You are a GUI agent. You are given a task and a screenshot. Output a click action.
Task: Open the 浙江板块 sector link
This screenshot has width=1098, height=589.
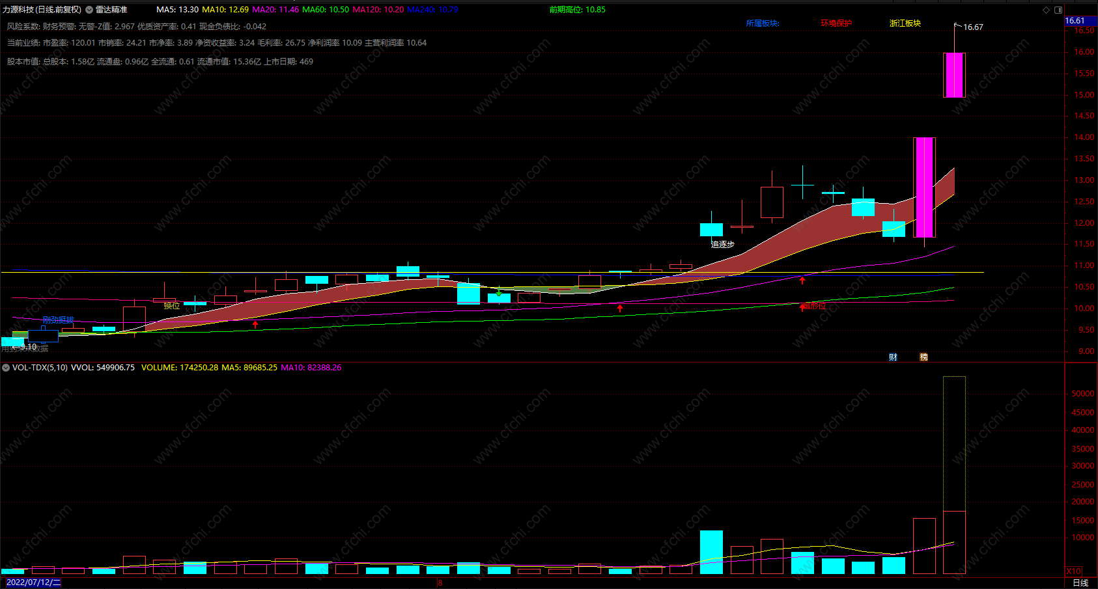click(x=905, y=23)
